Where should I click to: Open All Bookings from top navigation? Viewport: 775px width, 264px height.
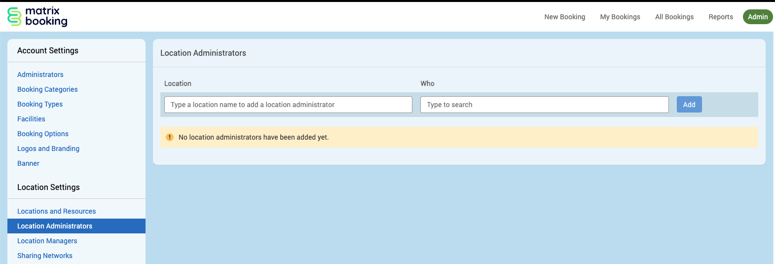point(674,17)
